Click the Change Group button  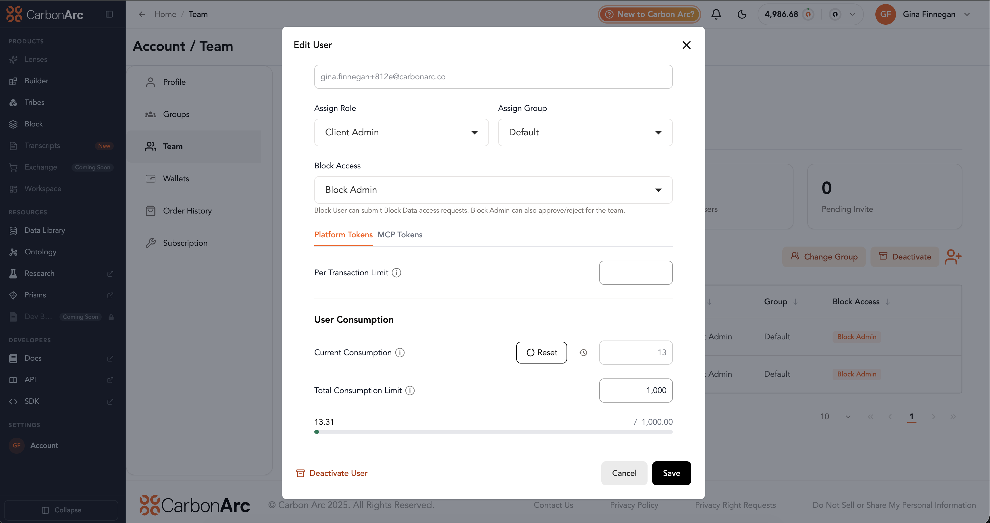pyautogui.click(x=824, y=257)
